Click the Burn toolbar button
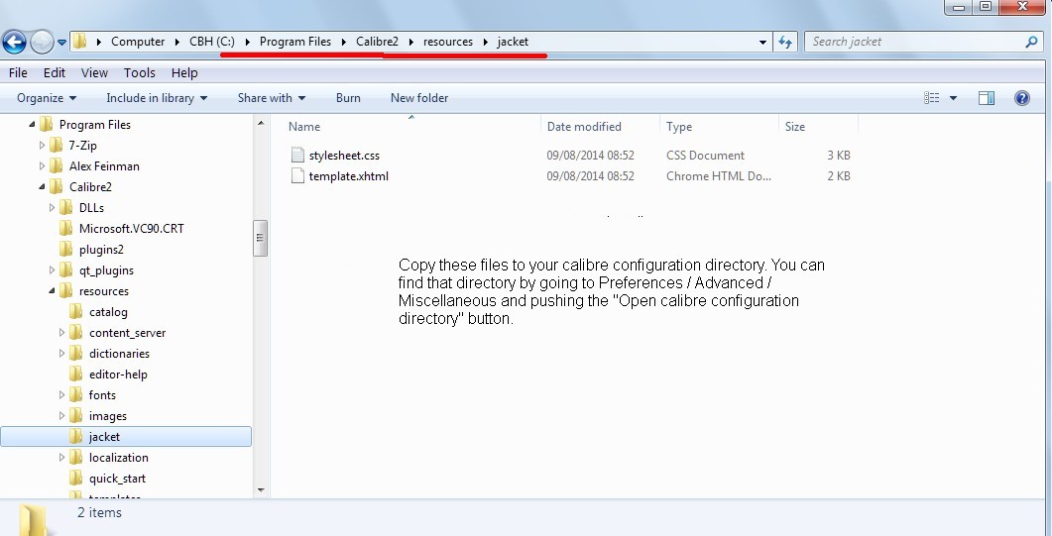Viewport: 1052px width, 536px height. 348,98
